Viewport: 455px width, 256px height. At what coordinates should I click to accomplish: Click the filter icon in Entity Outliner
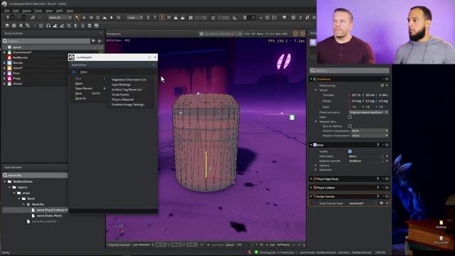click(93, 41)
